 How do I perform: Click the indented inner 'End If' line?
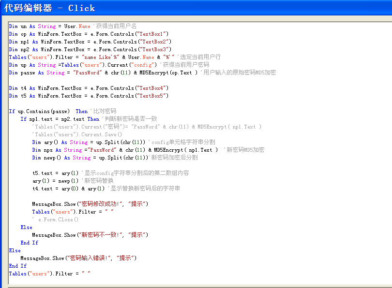[x=29, y=243]
